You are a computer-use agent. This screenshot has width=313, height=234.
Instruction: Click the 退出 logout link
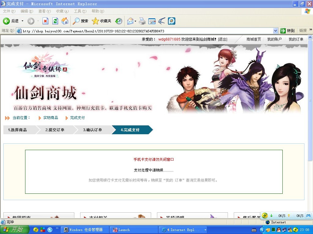[x=223, y=39]
